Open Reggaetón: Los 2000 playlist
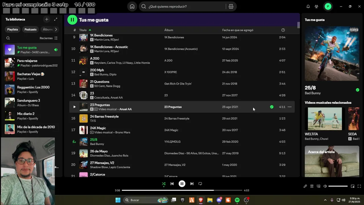The height and width of the screenshot is (205, 364). [x=32, y=89]
